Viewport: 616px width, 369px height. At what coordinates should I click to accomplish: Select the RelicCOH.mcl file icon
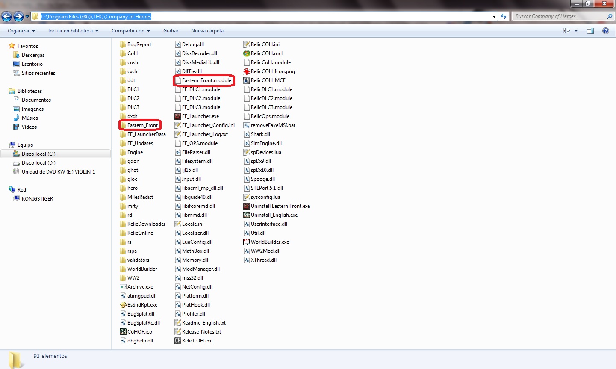(x=247, y=53)
